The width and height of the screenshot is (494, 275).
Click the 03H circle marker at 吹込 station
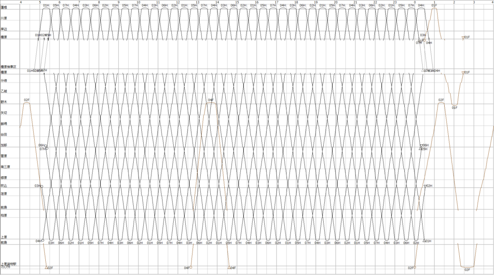[x=42, y=186]
